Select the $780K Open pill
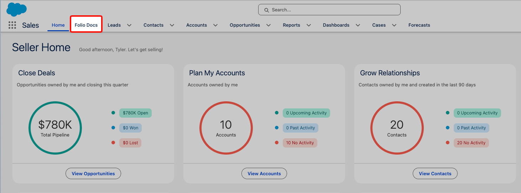Screen dimensions: 521x193 point(135,113)
